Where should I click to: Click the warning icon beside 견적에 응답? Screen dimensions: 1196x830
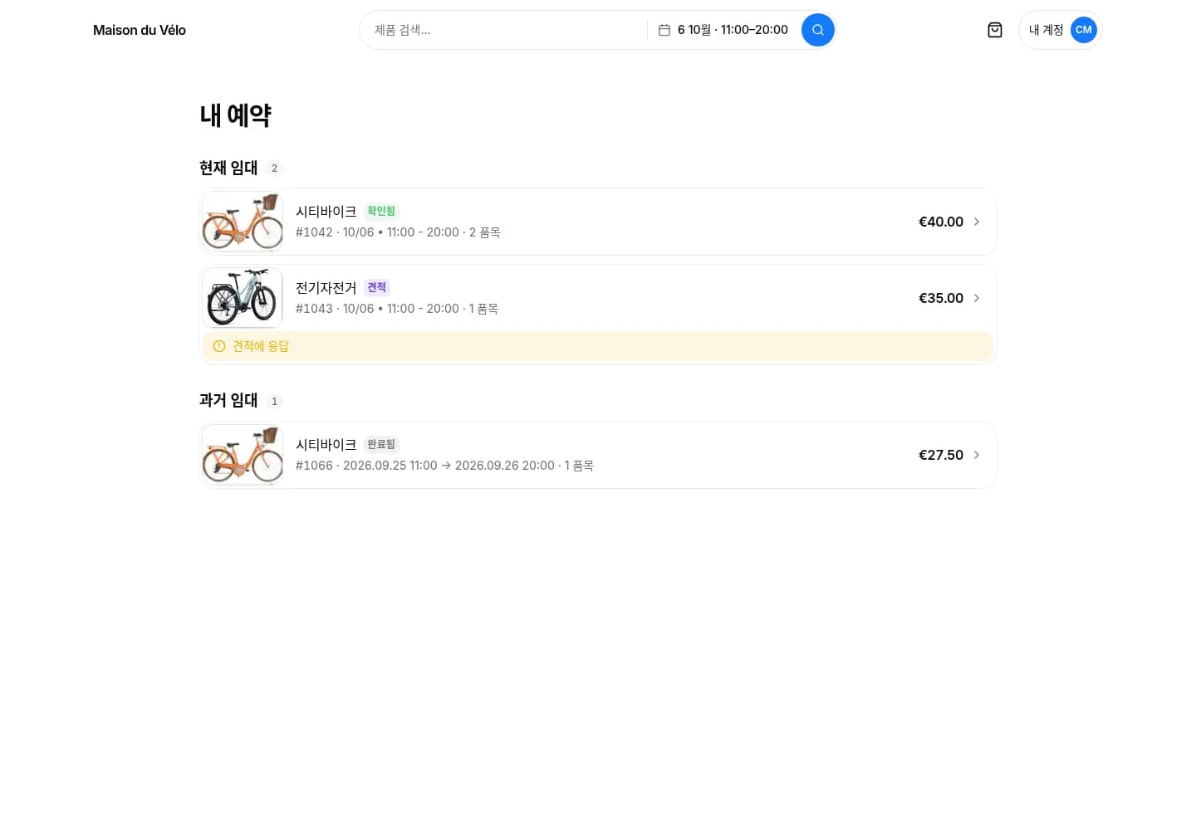tap(219, 346)
